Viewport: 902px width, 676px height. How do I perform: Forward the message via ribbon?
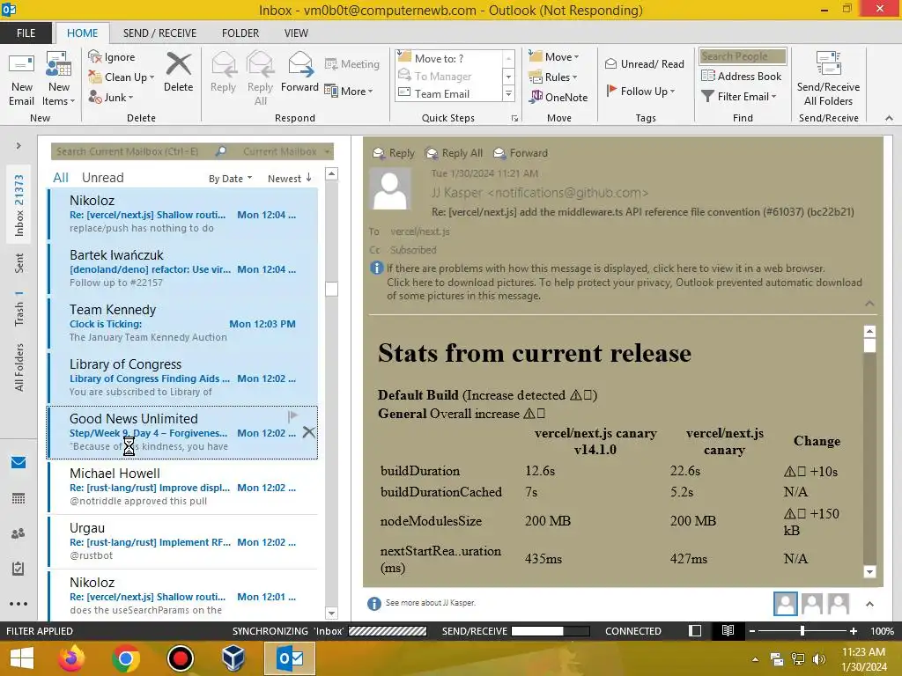point(299,72)
